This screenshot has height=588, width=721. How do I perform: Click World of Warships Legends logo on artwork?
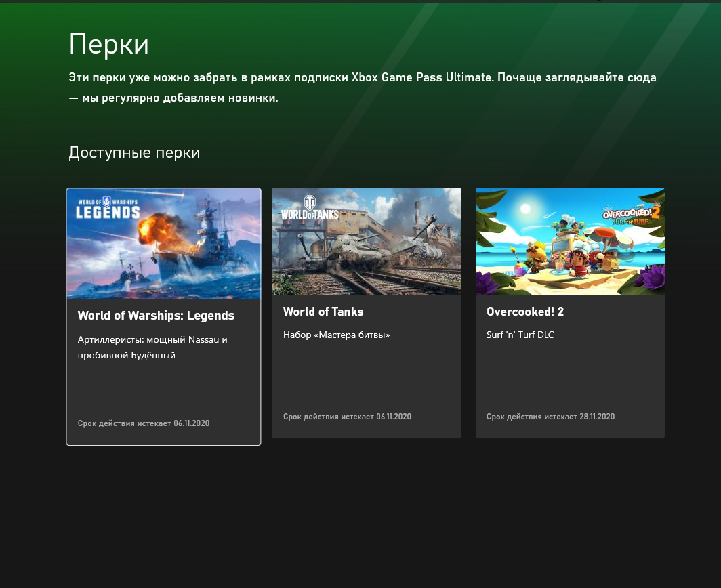[x=108, y=208]
